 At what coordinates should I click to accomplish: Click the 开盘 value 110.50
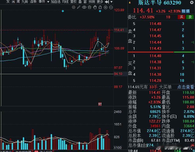pyautogui.click(x=188, y=92)
